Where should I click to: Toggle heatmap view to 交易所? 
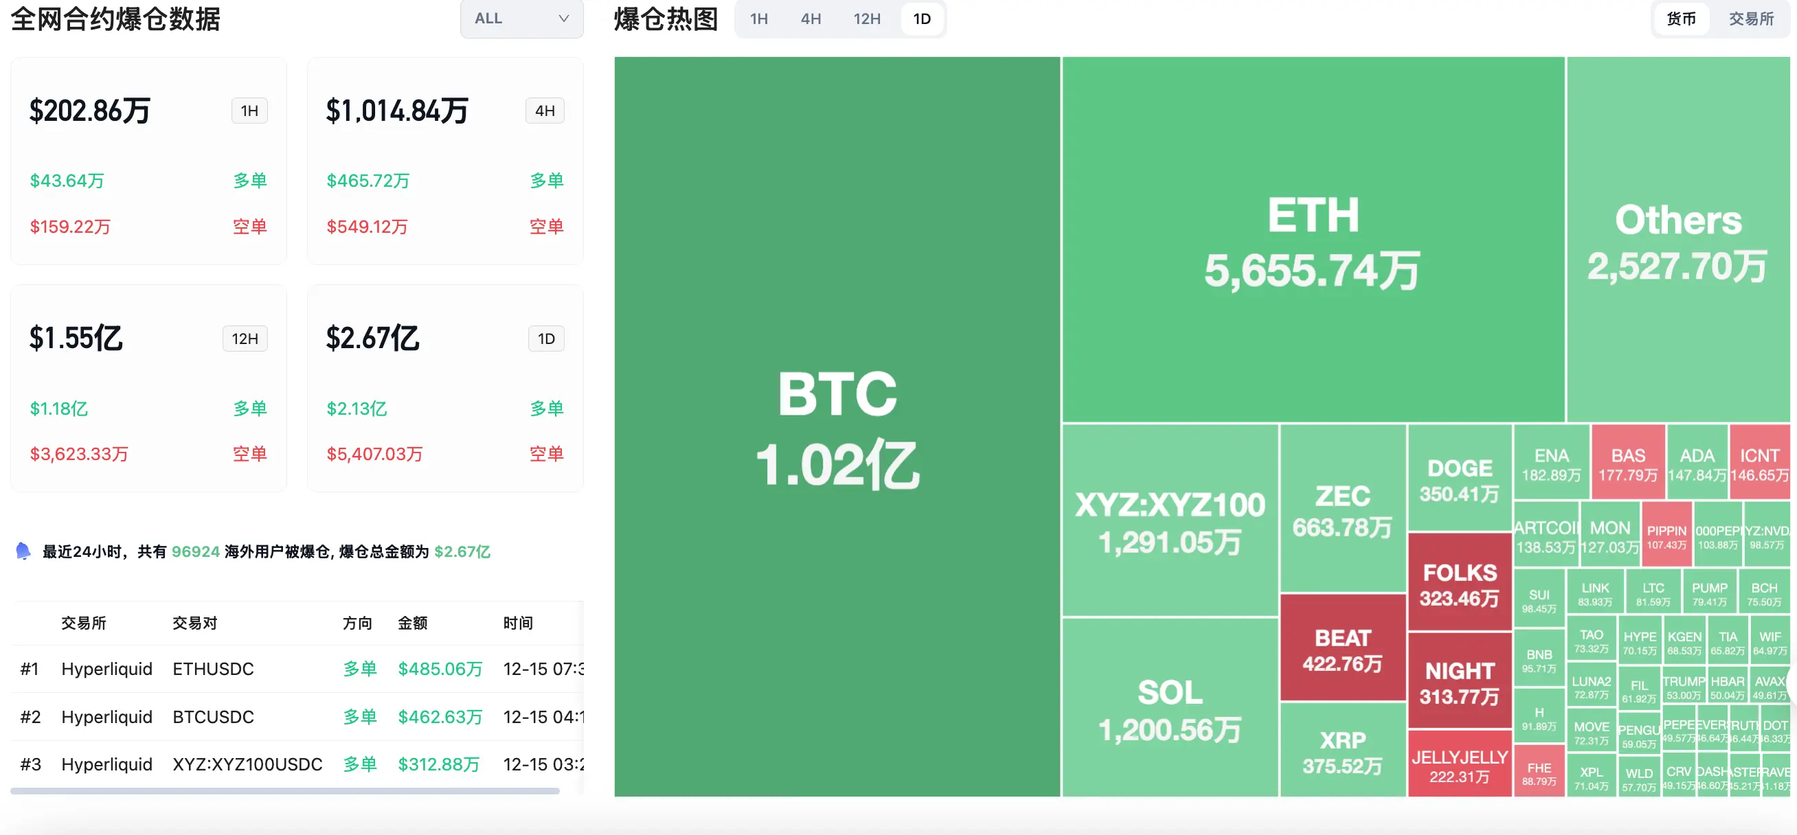(1751, 19)
